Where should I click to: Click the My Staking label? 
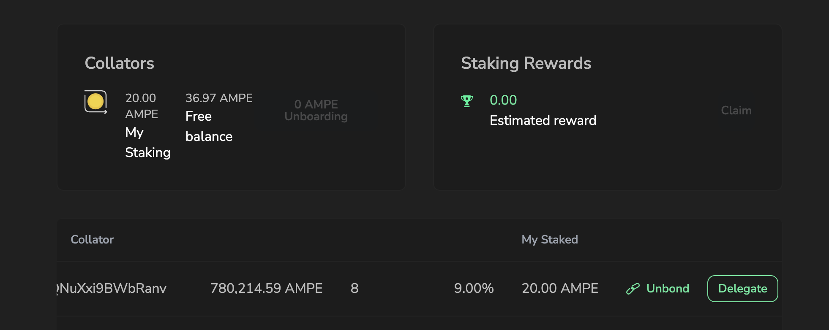(147, 142)
